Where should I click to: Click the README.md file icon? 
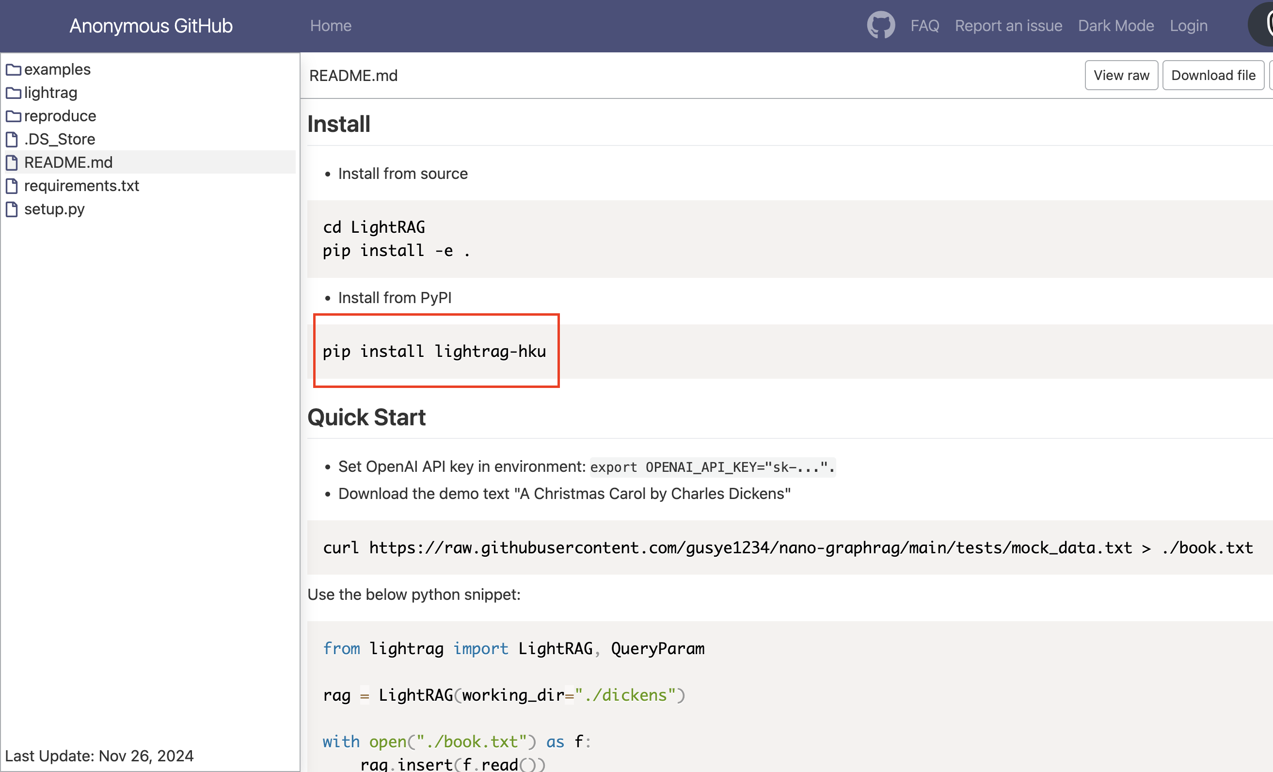(12, 163)
